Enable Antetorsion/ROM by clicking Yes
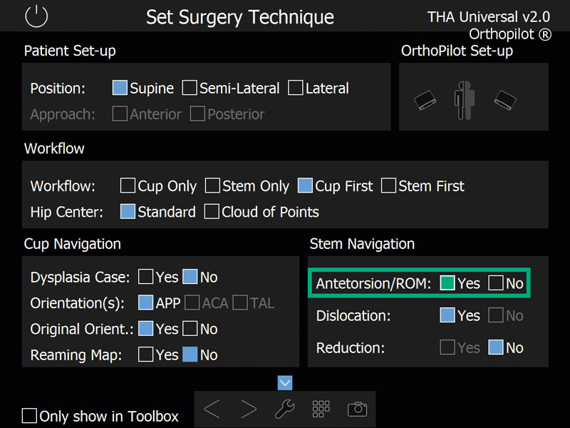The image size is (570, 428). point(448,283)
